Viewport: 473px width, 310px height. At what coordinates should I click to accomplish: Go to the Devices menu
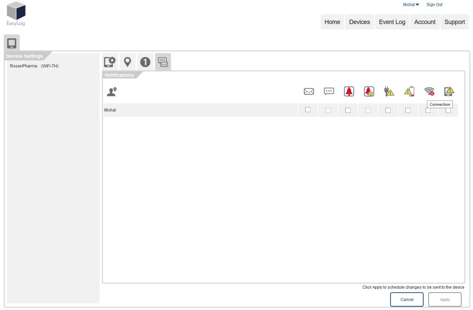pyautogui.click(x=359, y=22)
